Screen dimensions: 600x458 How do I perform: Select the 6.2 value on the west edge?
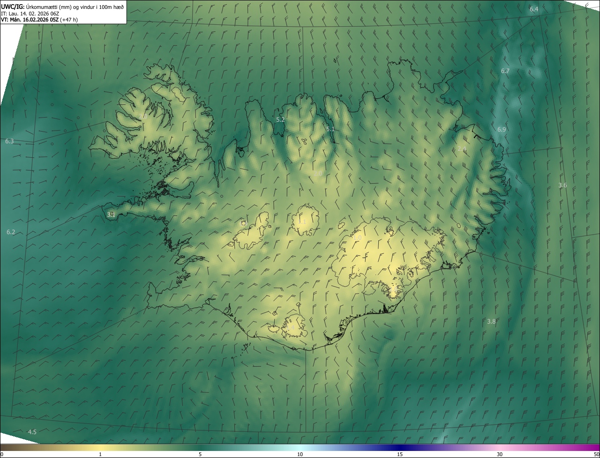click(x=11, y=232)
